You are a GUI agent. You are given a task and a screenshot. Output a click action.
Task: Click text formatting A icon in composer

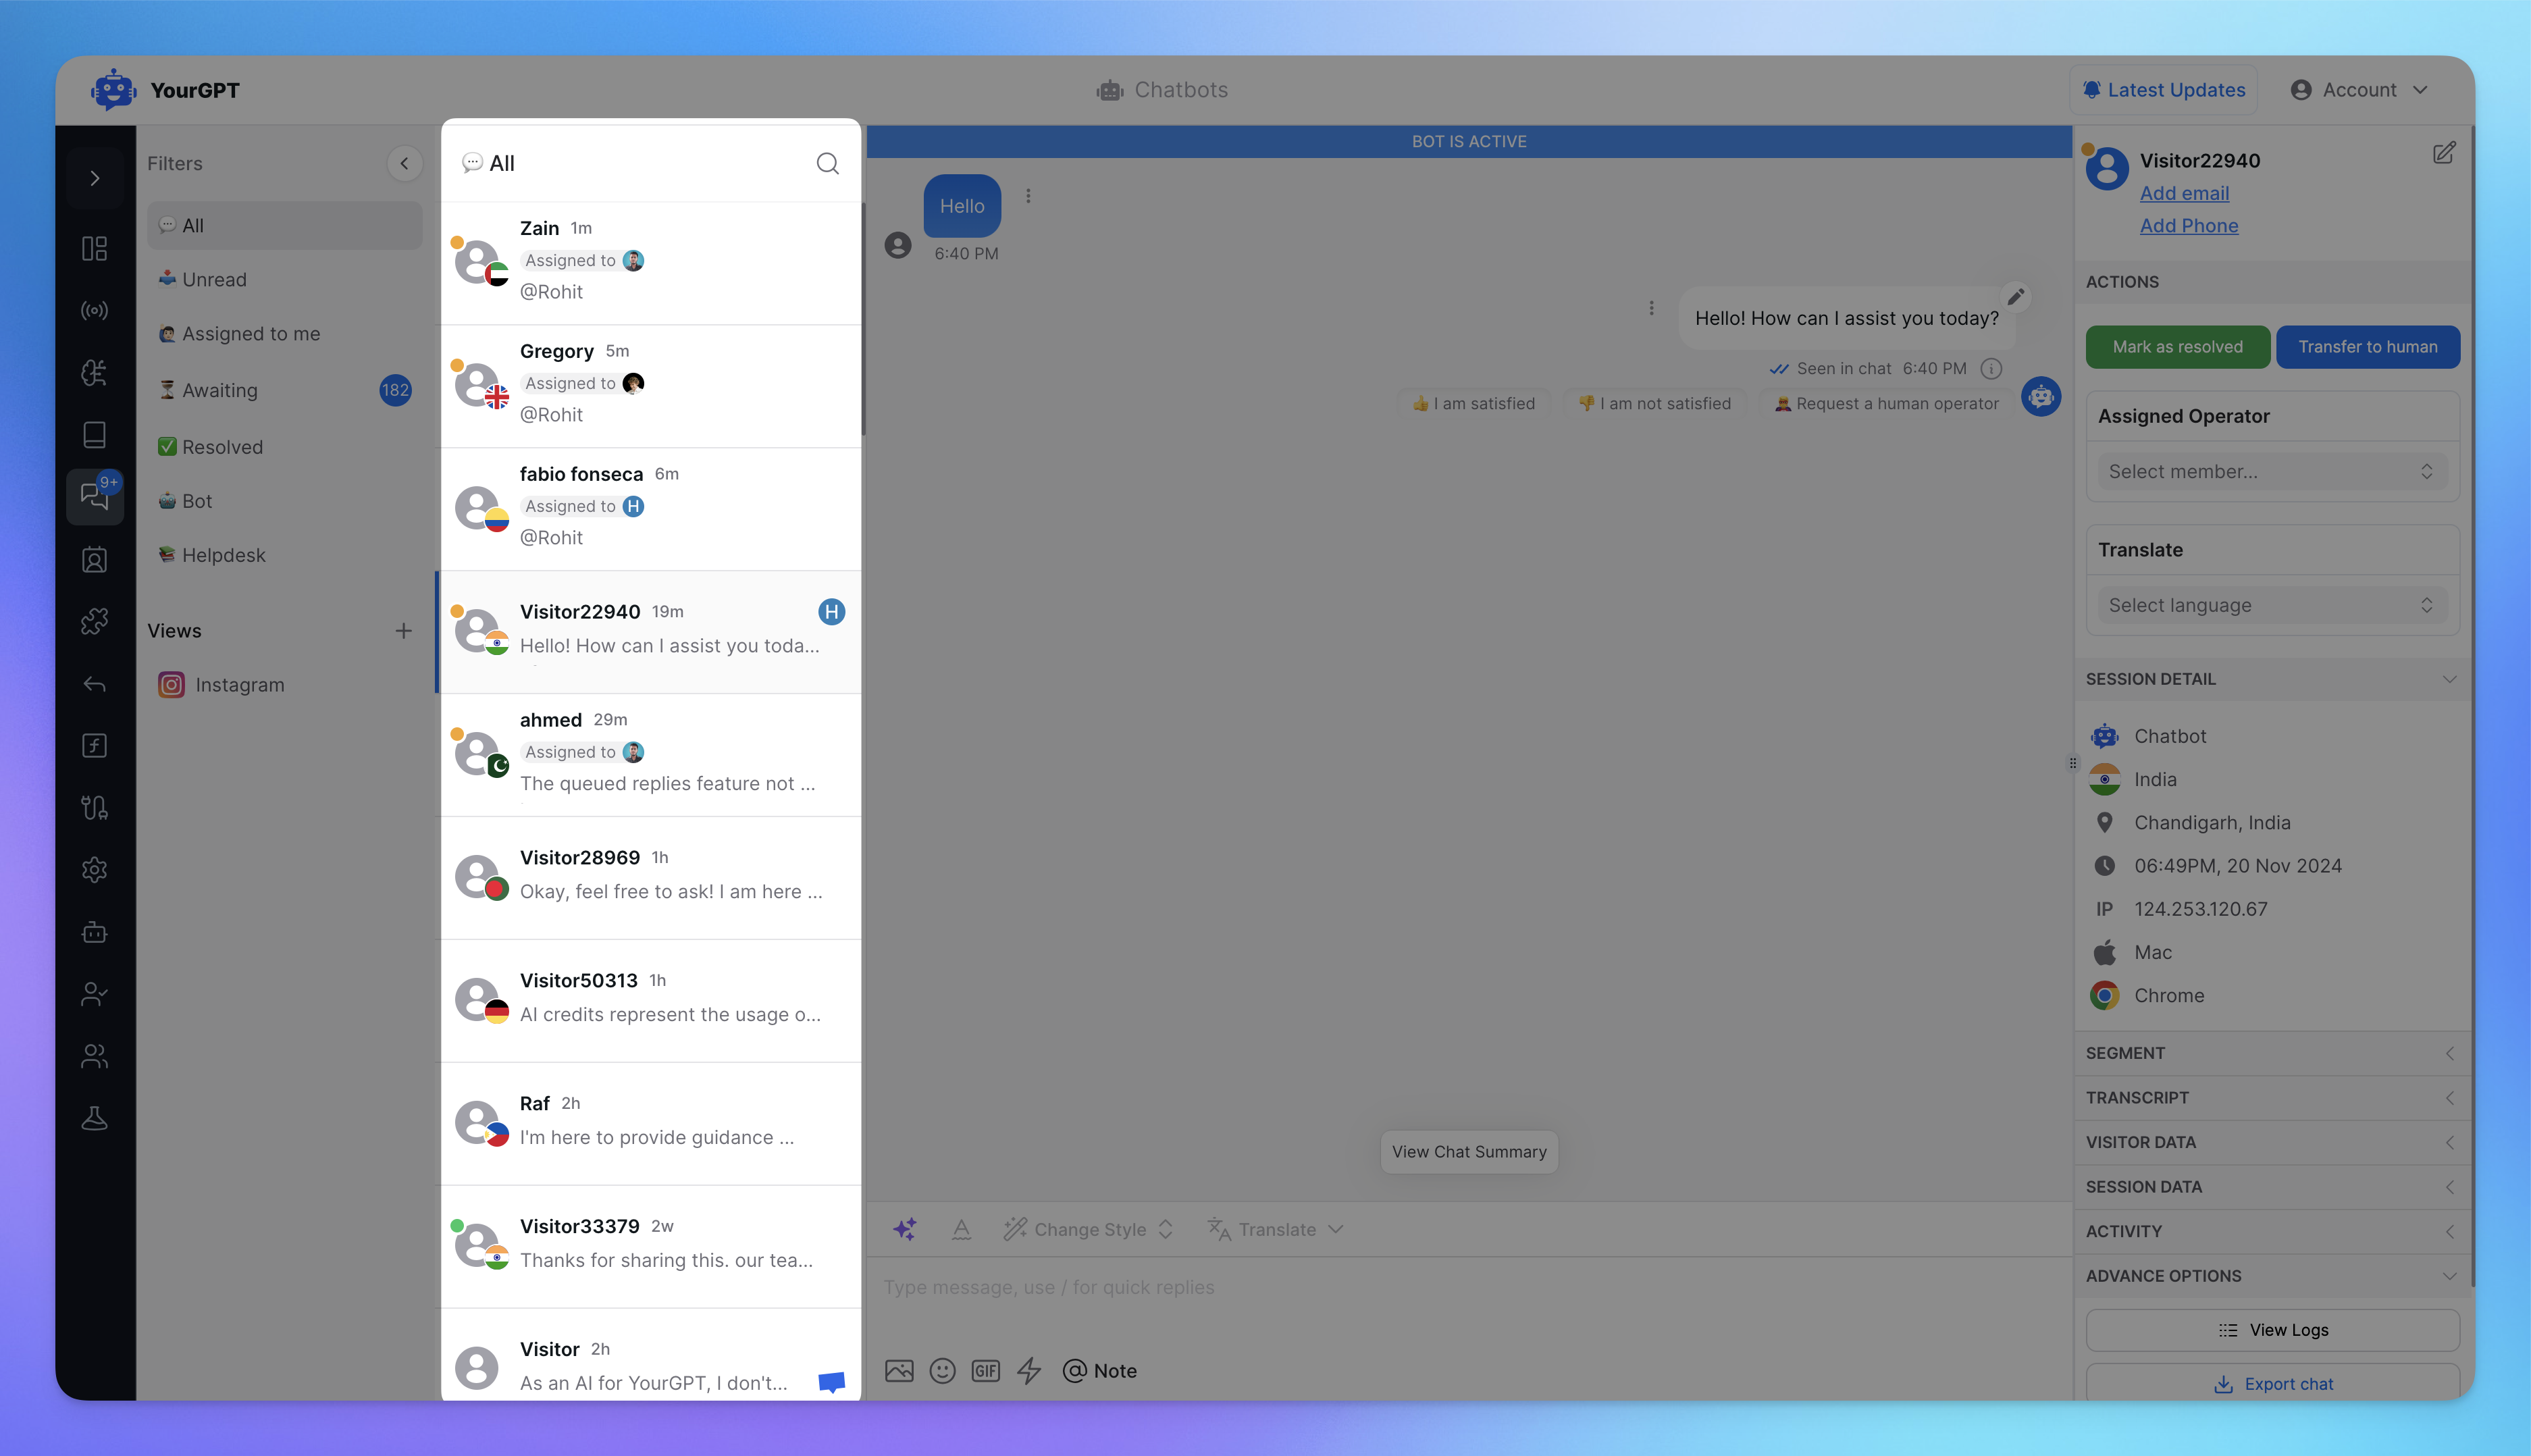pyautogui.click(x=961, y=1229)
